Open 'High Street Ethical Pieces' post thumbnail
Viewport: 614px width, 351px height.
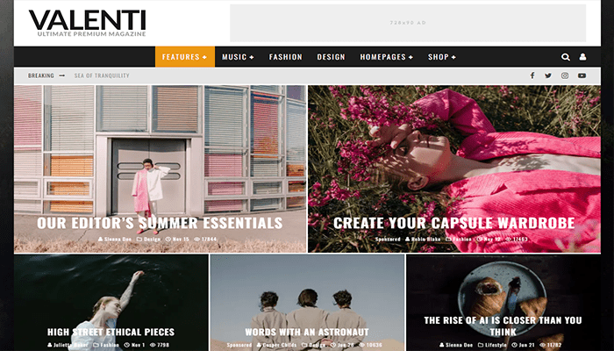[x=111, y=298]
